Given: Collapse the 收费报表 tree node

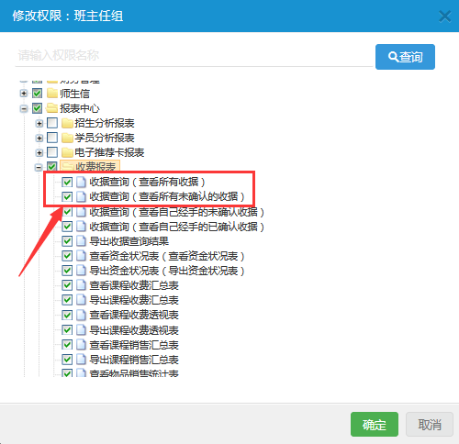Looking at the screenshot, I should pos(39,167).
